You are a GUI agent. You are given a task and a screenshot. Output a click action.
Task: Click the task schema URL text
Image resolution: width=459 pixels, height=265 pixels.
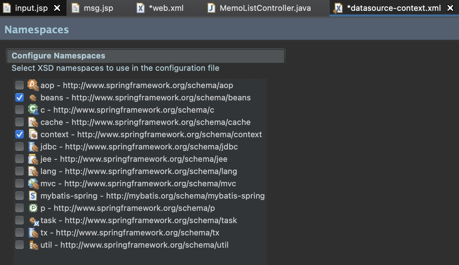point(151,220)
